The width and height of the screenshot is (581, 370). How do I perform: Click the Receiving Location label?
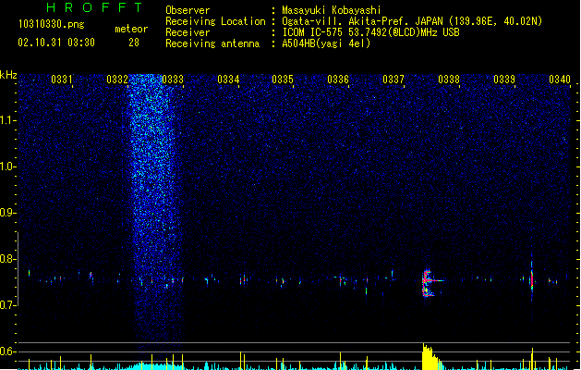click(x=215, y=21)
